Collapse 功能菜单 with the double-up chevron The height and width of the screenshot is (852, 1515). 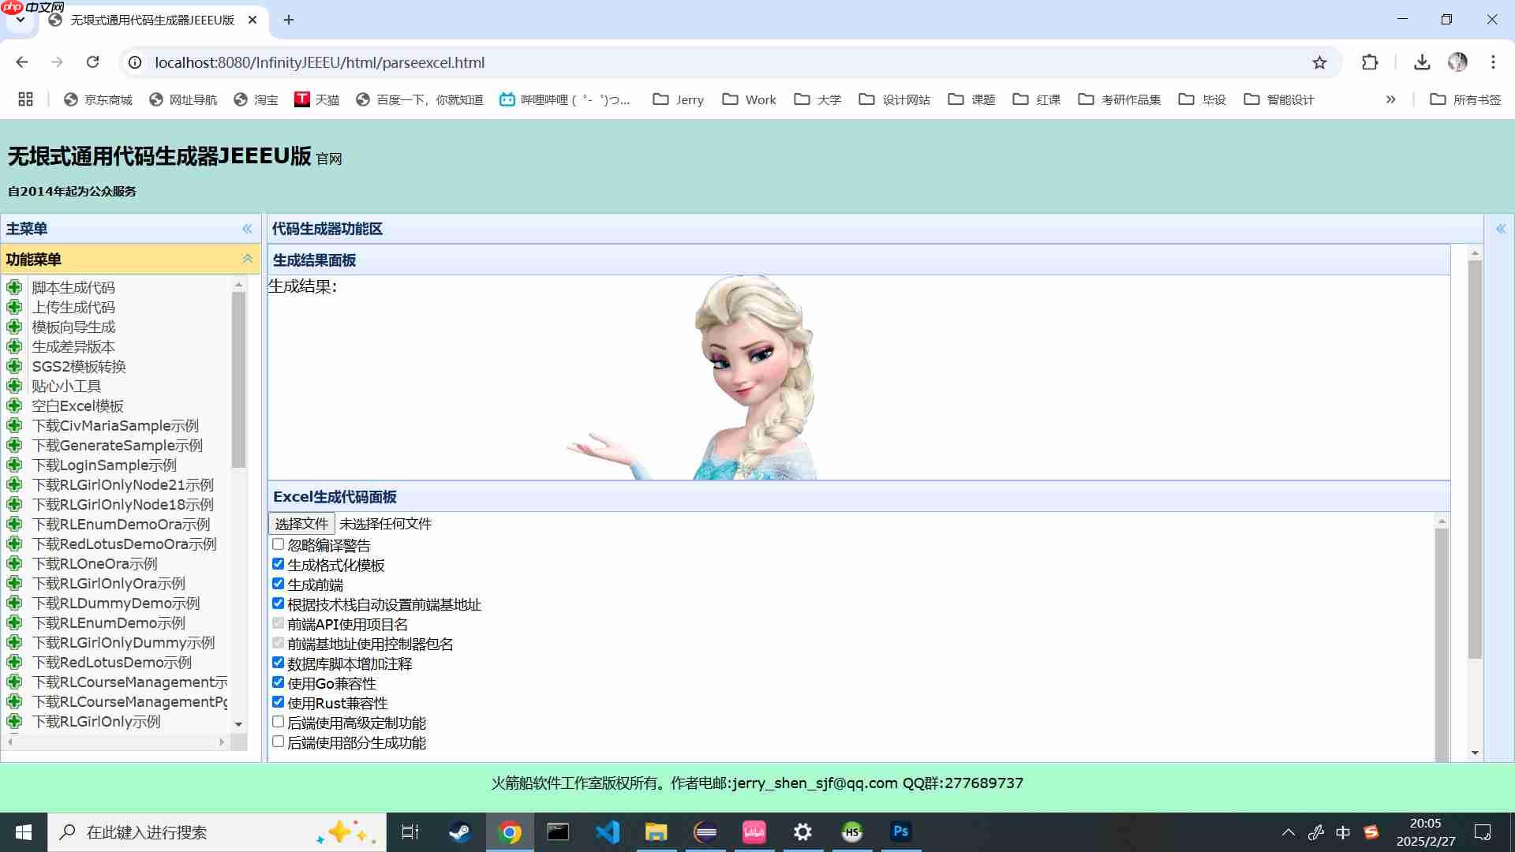(247, 259)
